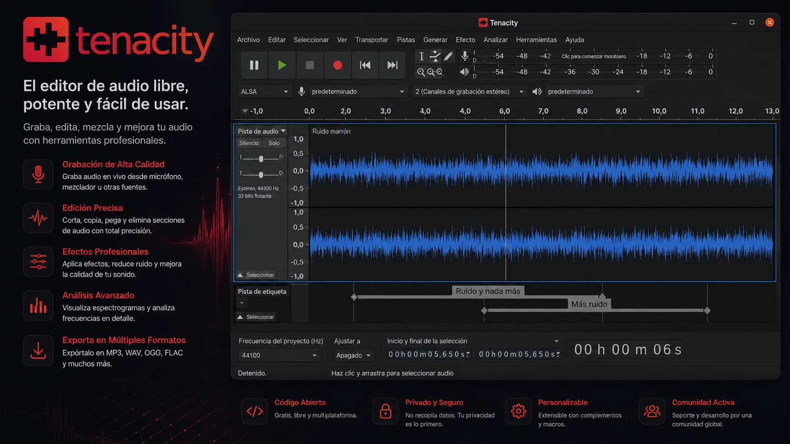790x444 pixels.
Task: Click the speaker icon beside the playback device
Action: (537, 92)
